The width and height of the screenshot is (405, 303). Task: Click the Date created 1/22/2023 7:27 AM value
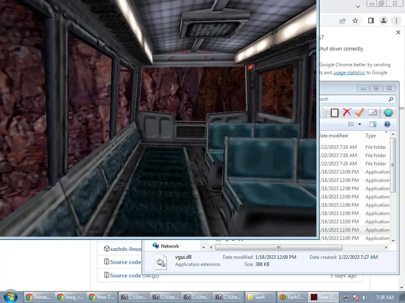358,257
